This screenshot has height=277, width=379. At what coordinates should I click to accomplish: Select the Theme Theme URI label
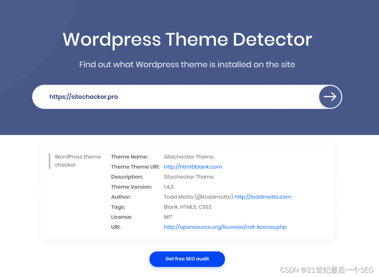[135, 167]
